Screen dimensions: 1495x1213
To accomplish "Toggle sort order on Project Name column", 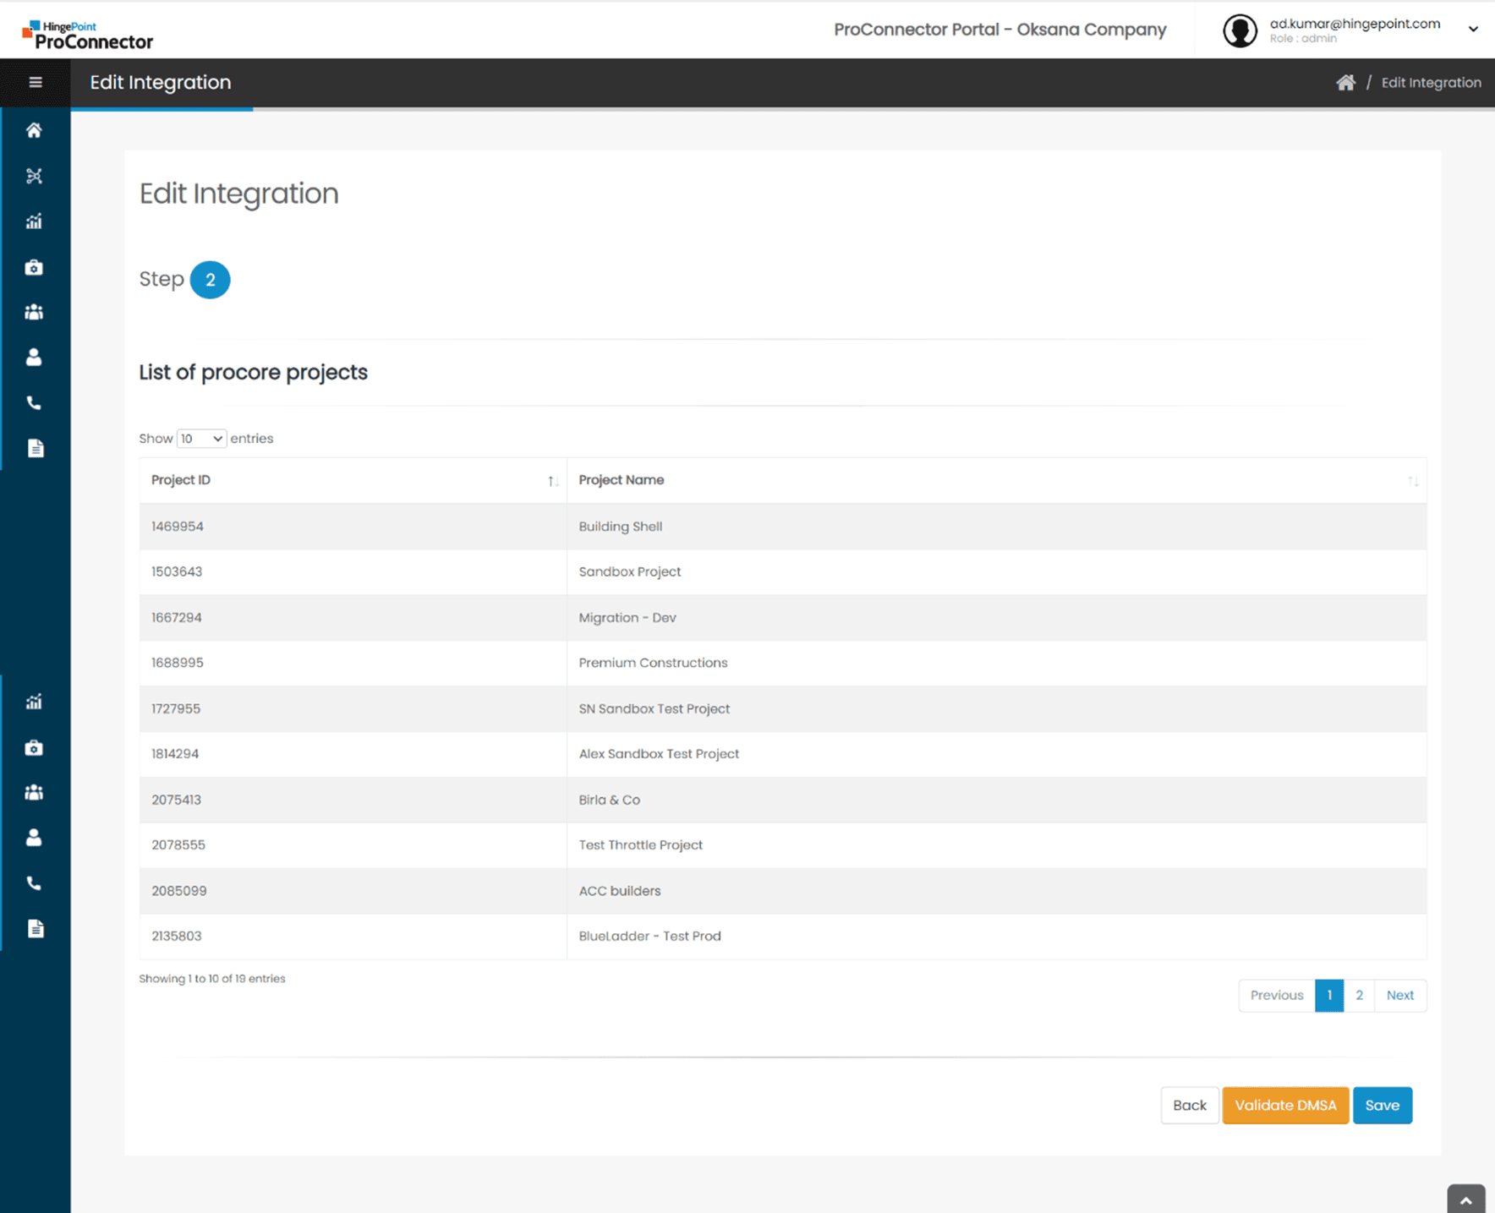I will pos(1413,480).
